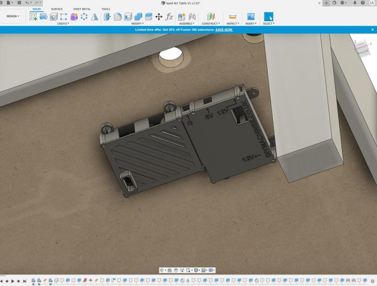Select the Create Sketch tool

click(x=34, y=17)
